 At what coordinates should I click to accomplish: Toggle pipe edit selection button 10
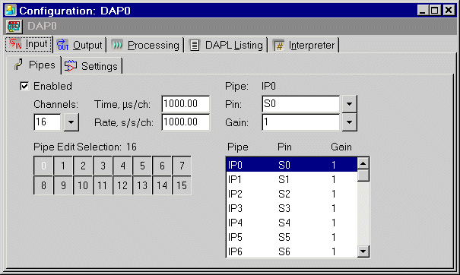(x=83, y=185)
